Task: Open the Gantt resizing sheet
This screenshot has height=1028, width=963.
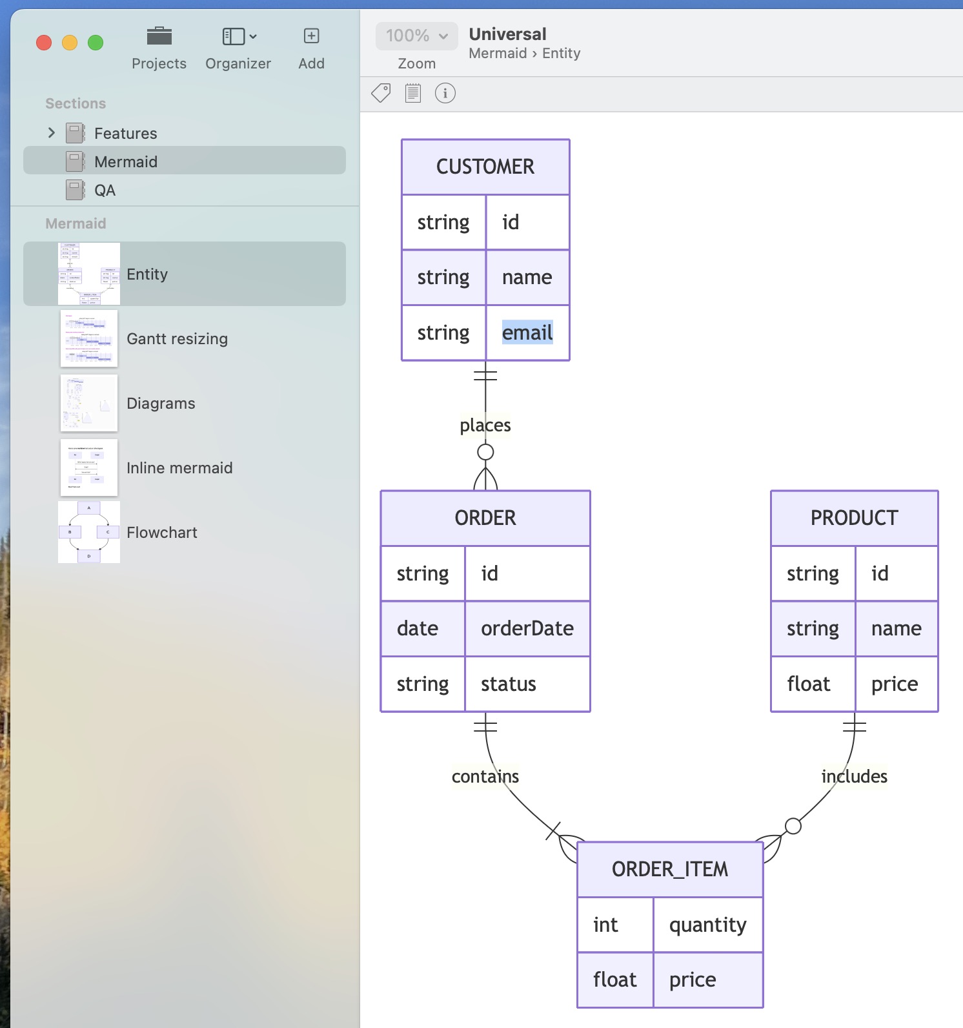Action: point(177,339)
